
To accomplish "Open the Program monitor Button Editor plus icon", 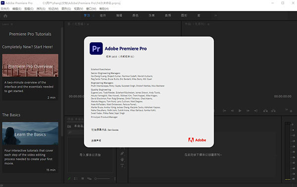I will coord(291,111).
